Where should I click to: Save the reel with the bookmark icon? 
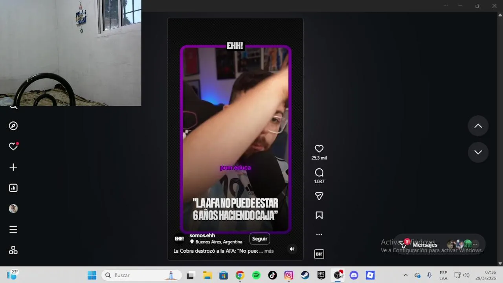(x=319, y=215)
